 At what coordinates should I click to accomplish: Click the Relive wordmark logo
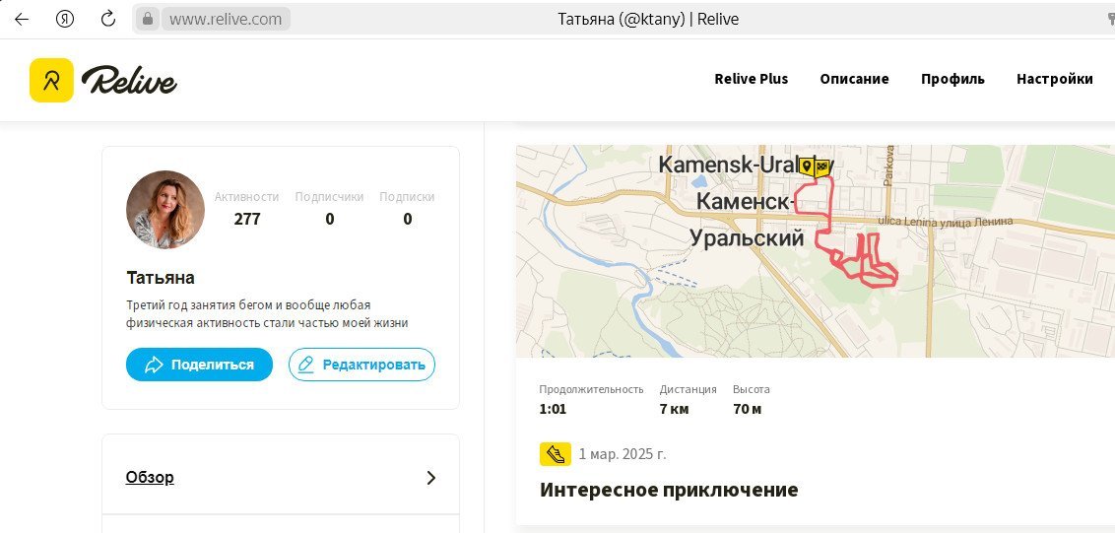click(x=129, y=80)
